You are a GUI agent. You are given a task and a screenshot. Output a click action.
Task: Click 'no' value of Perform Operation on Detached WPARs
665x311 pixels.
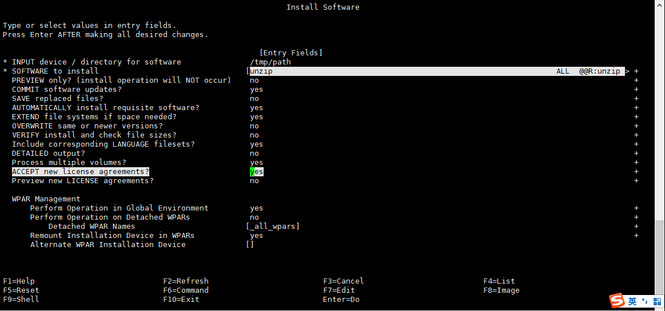click(254, 217)
